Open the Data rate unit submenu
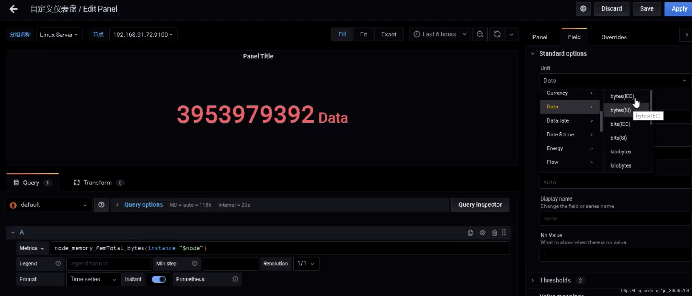Image resolution: width=692 pixels, height=296 pixels. [570, 121]
